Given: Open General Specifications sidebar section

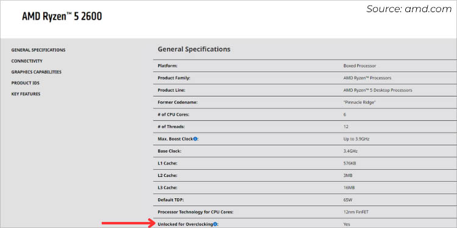Looking at the screenshot, I should (x=38, y=50).
